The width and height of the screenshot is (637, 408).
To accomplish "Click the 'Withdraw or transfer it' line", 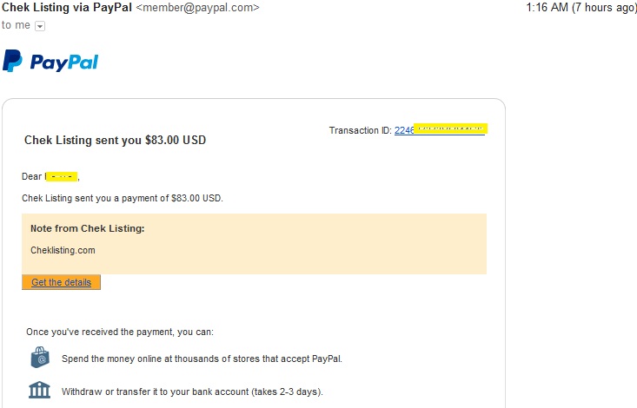I will click(x=192, y=392).
